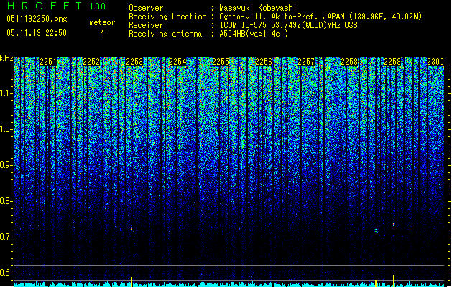
Task: Click the time marker 2259
Action: coord(392,62)
